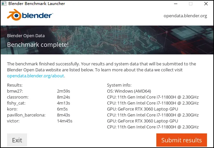Image resolution: width=214 pixels, height=148 pixels.
Task: Click the Exit button
Action: click(x=17, y=140)
